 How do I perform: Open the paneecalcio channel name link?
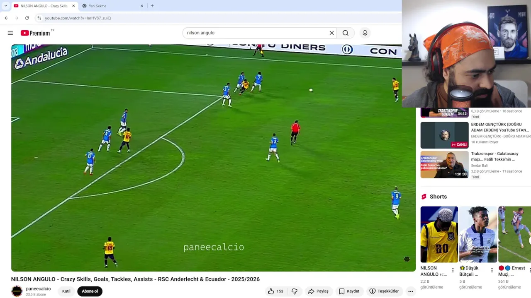coord(38,289)
